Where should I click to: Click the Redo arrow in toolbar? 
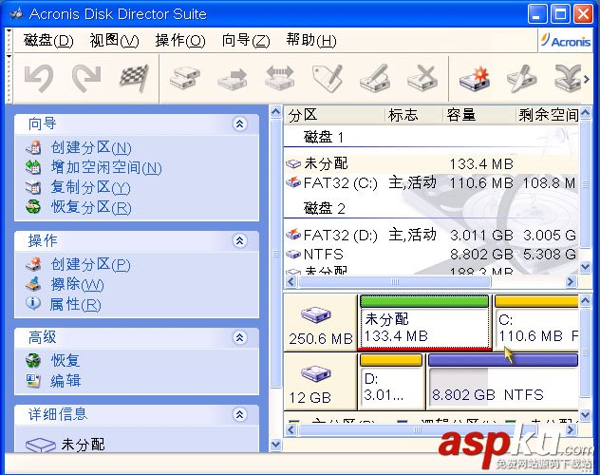[x=86, y=78]
